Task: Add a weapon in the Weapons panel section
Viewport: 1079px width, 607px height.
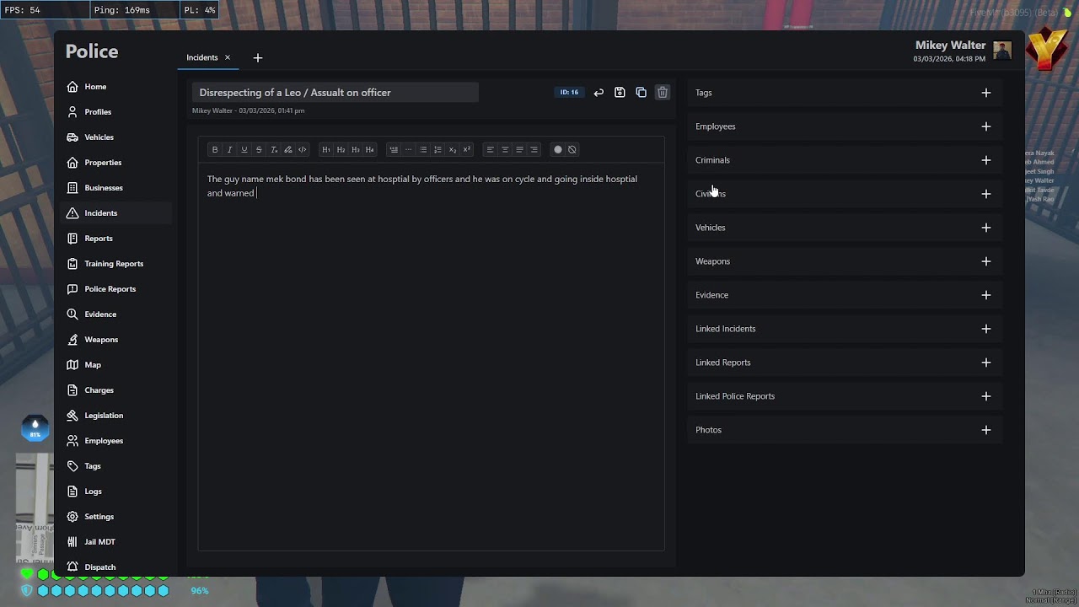Action: coord(986,261)
